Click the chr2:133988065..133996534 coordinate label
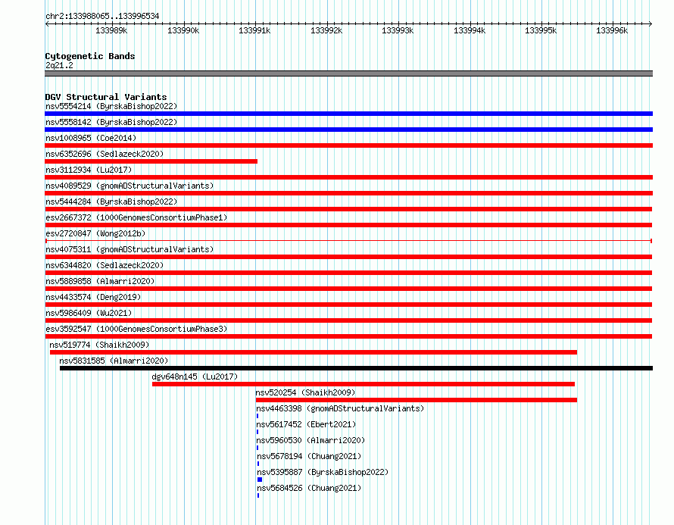This screenshot has height=525, width=674. pos(102,16)
